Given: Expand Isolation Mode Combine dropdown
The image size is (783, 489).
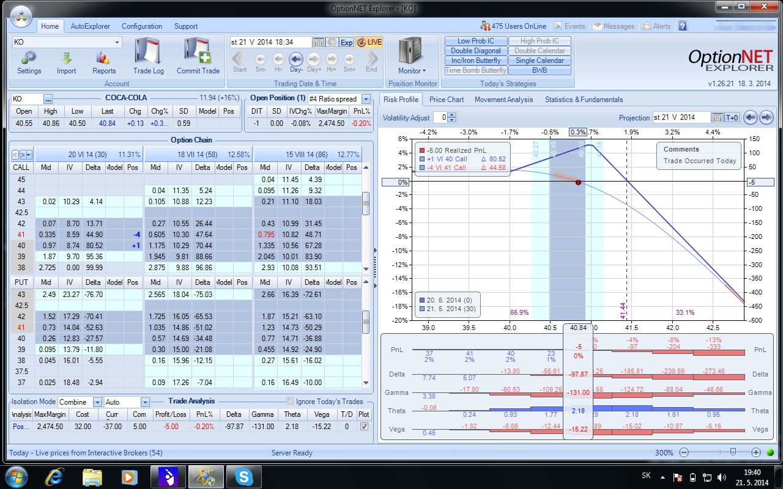Looking at the screenshot, I should (98, 402).
